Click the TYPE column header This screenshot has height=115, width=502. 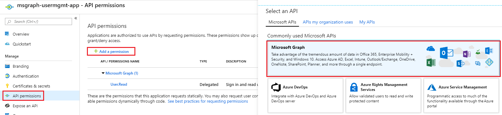[203, 61]
